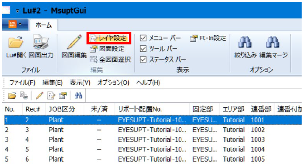Click 全図面選択 in the ribbon
Image resolution: width=303 pixels, height=164 pixels.
(111, 59)
